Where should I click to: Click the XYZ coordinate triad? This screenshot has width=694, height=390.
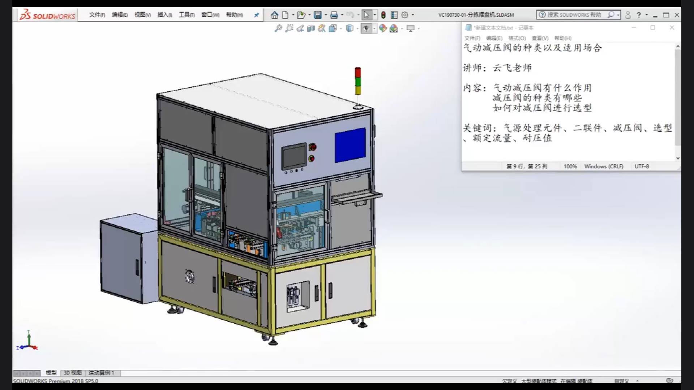tap(27, 341)
